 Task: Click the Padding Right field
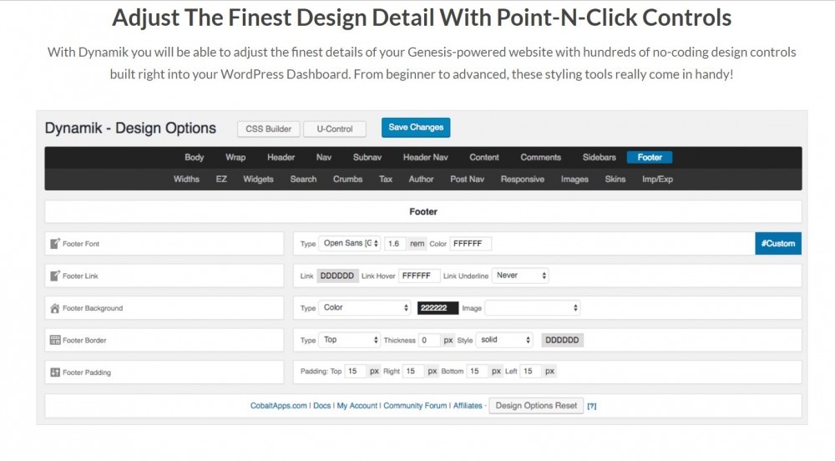point(413,371)
